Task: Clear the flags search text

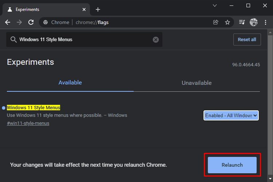Action: (156, 40)
